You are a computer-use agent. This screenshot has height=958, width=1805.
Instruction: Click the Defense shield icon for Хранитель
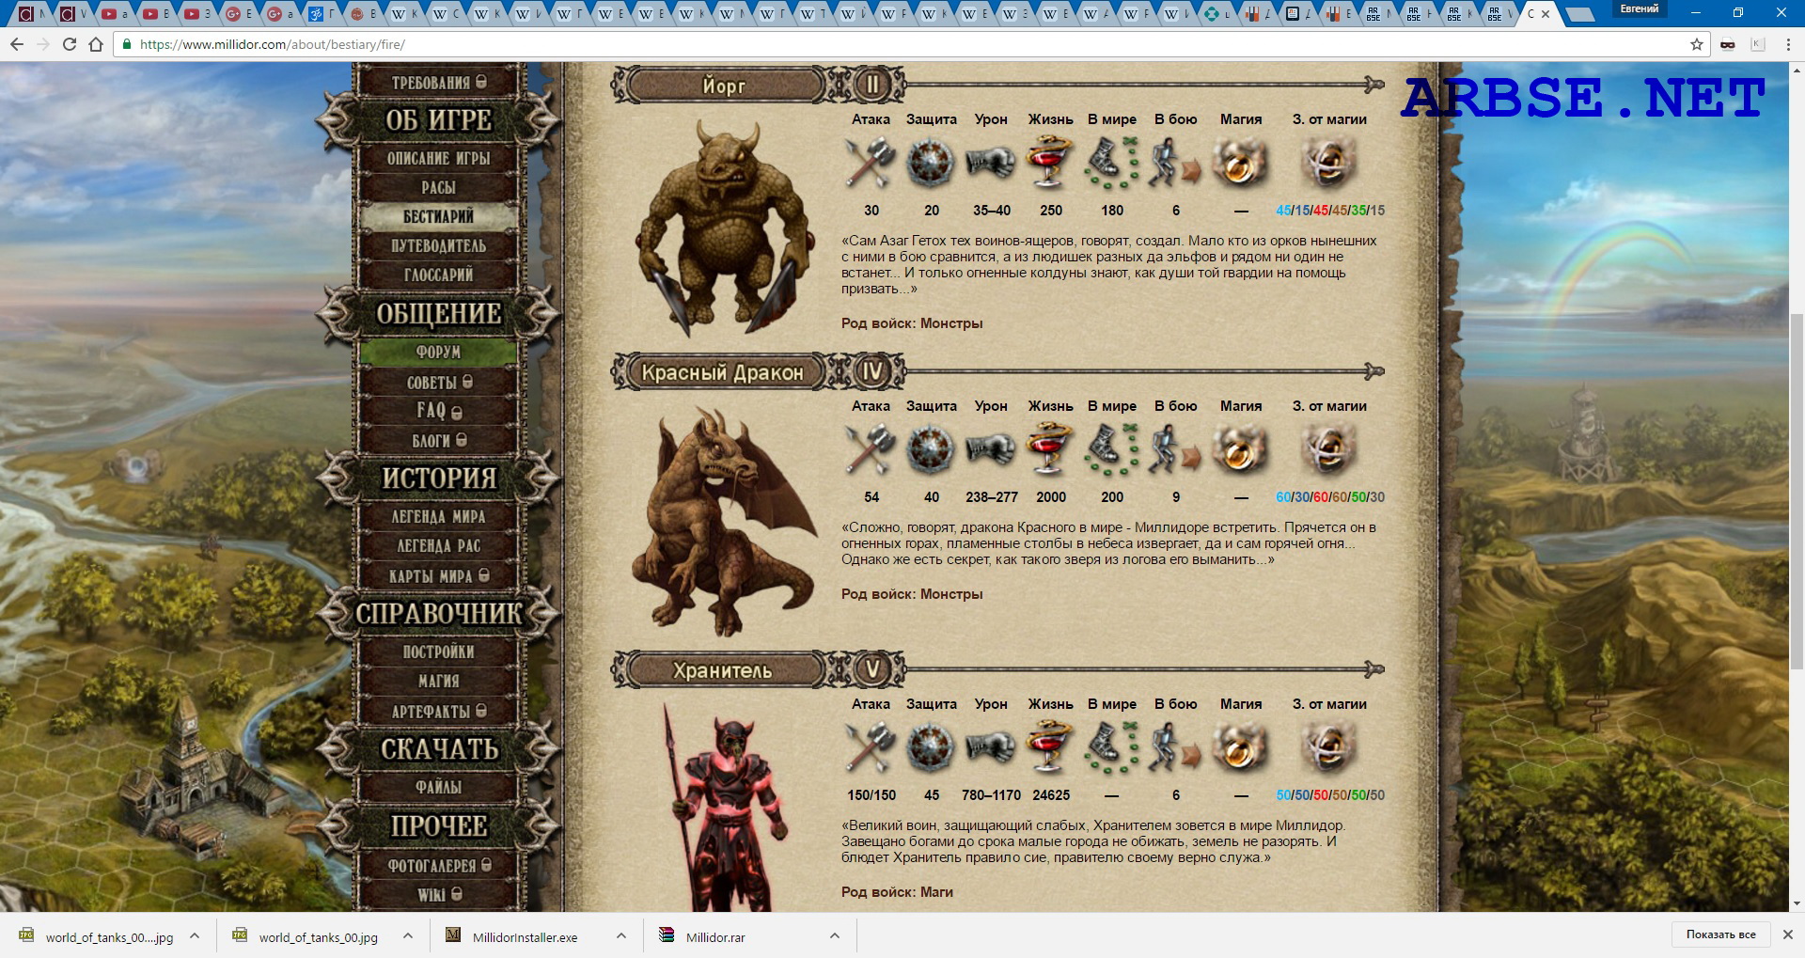click(x=930, y=747)
